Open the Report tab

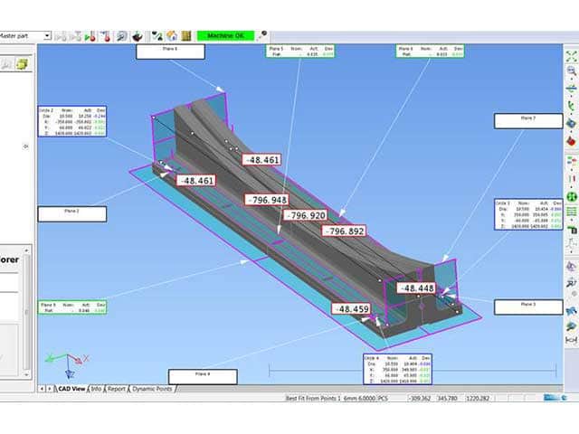116,389
